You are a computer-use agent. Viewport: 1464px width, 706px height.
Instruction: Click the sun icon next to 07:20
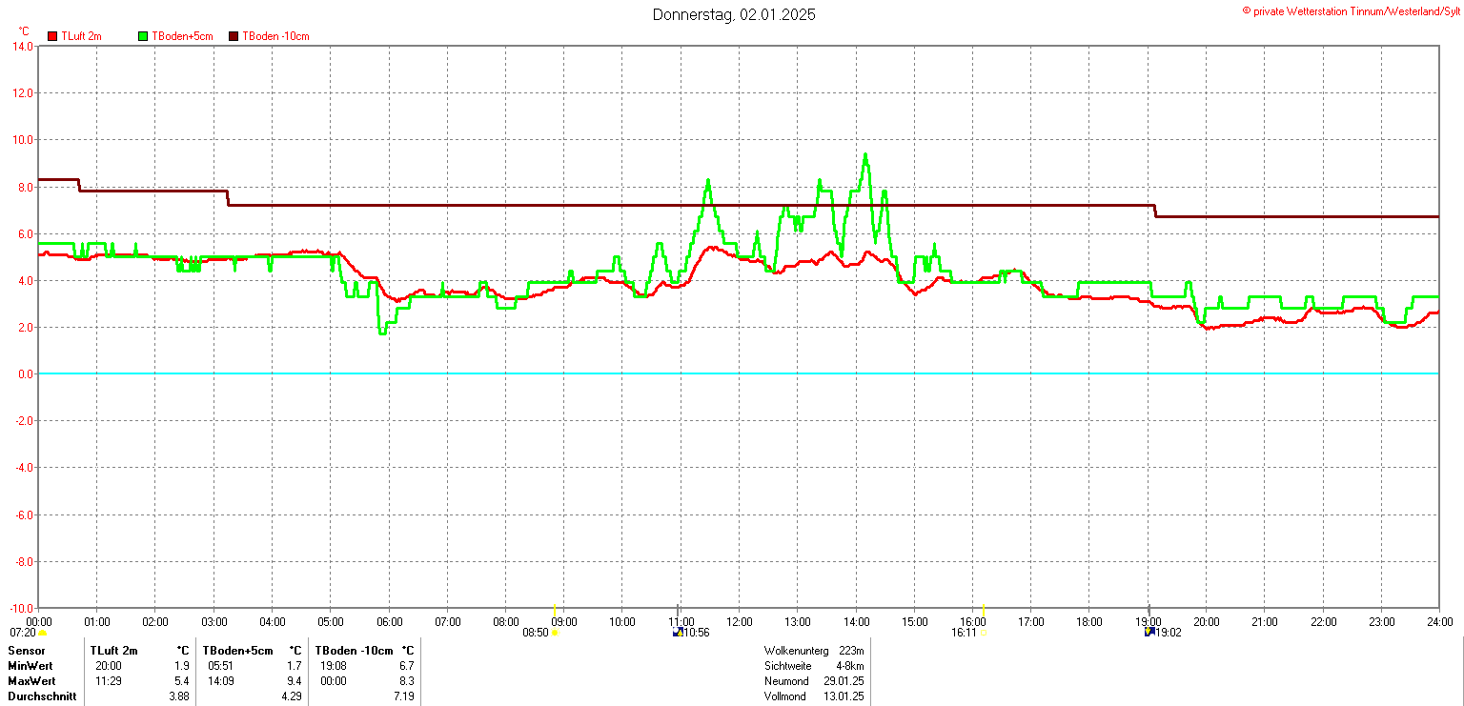point(43,633)
